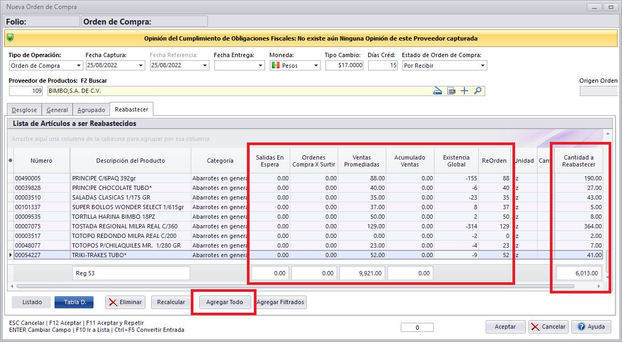
Task: Click the Eliminar button with red X
Action: point(126,302)
